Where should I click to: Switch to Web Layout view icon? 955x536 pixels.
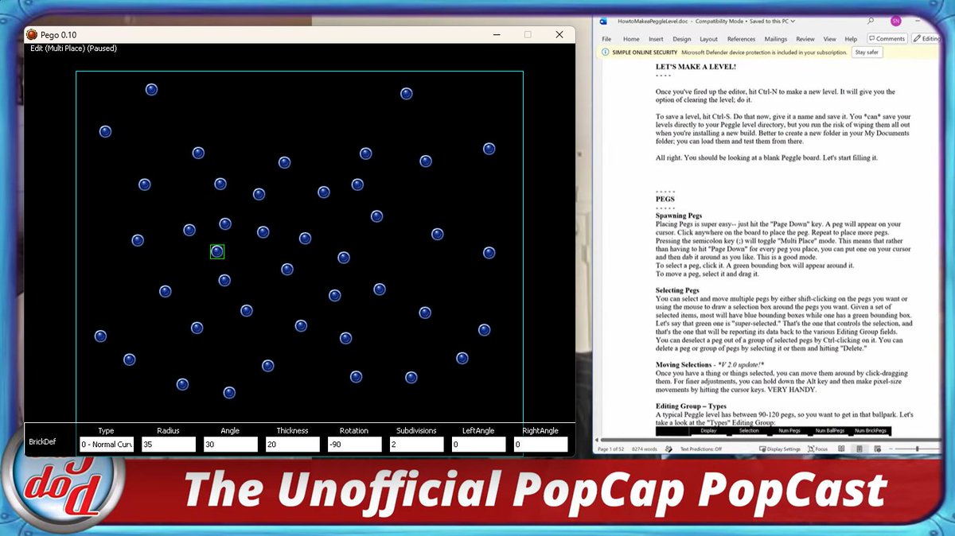[879, 449]
